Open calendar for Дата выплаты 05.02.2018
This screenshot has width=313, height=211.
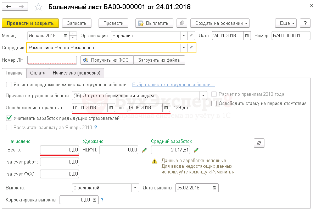click(x=214, y=188)
